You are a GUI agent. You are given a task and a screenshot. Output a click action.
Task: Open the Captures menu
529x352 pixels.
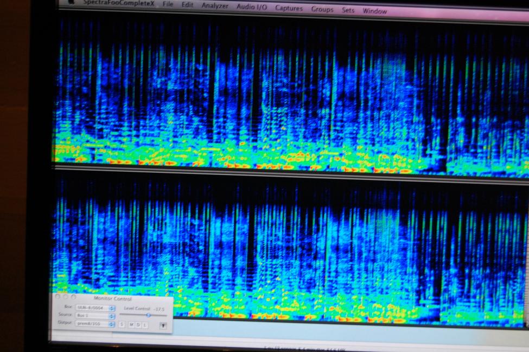(290, 9)
